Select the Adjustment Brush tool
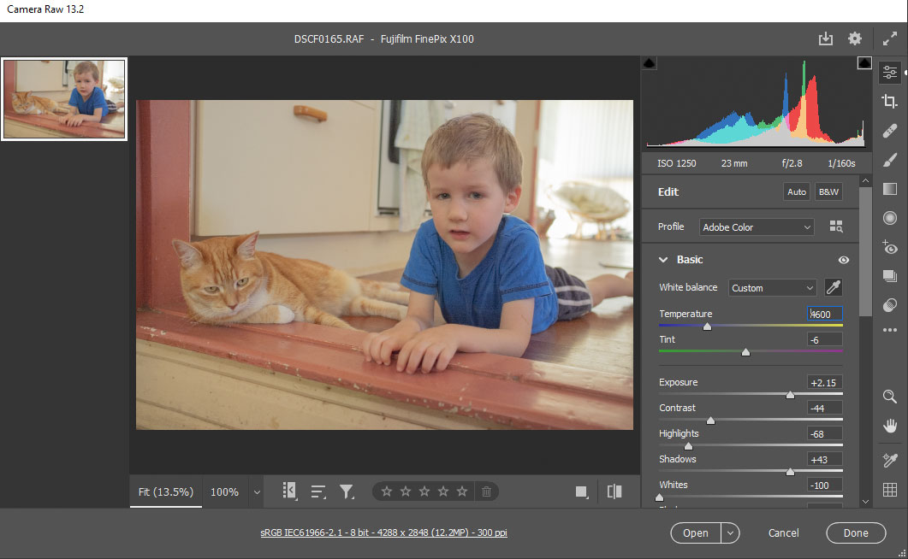 tap(889, 160)
